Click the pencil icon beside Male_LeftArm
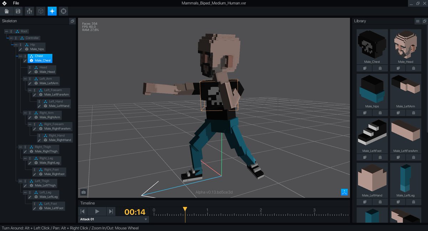The height and width of the screenshot is (231, 428). point(30,83)
